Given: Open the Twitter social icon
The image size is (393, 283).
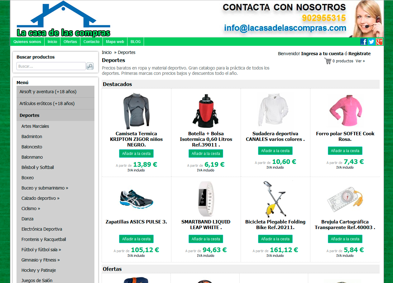Looking at the screenshot, I should click(x=371, y=42).
